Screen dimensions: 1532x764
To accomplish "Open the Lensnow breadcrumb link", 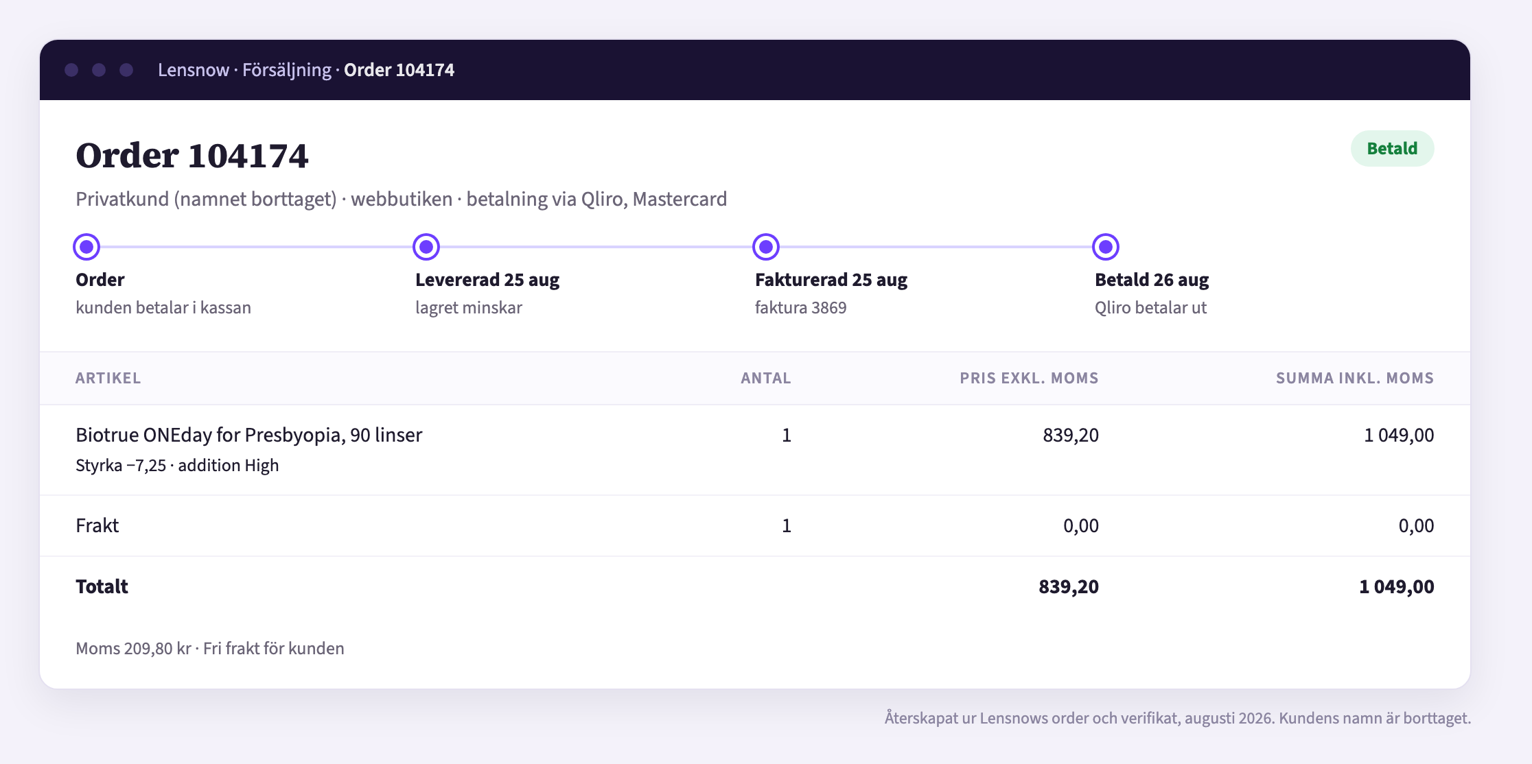I will 194,70.
